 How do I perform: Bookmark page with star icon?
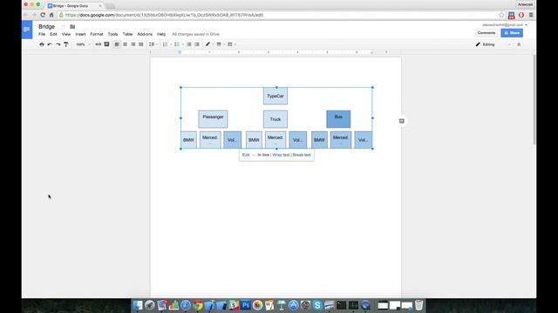(502, 15)
